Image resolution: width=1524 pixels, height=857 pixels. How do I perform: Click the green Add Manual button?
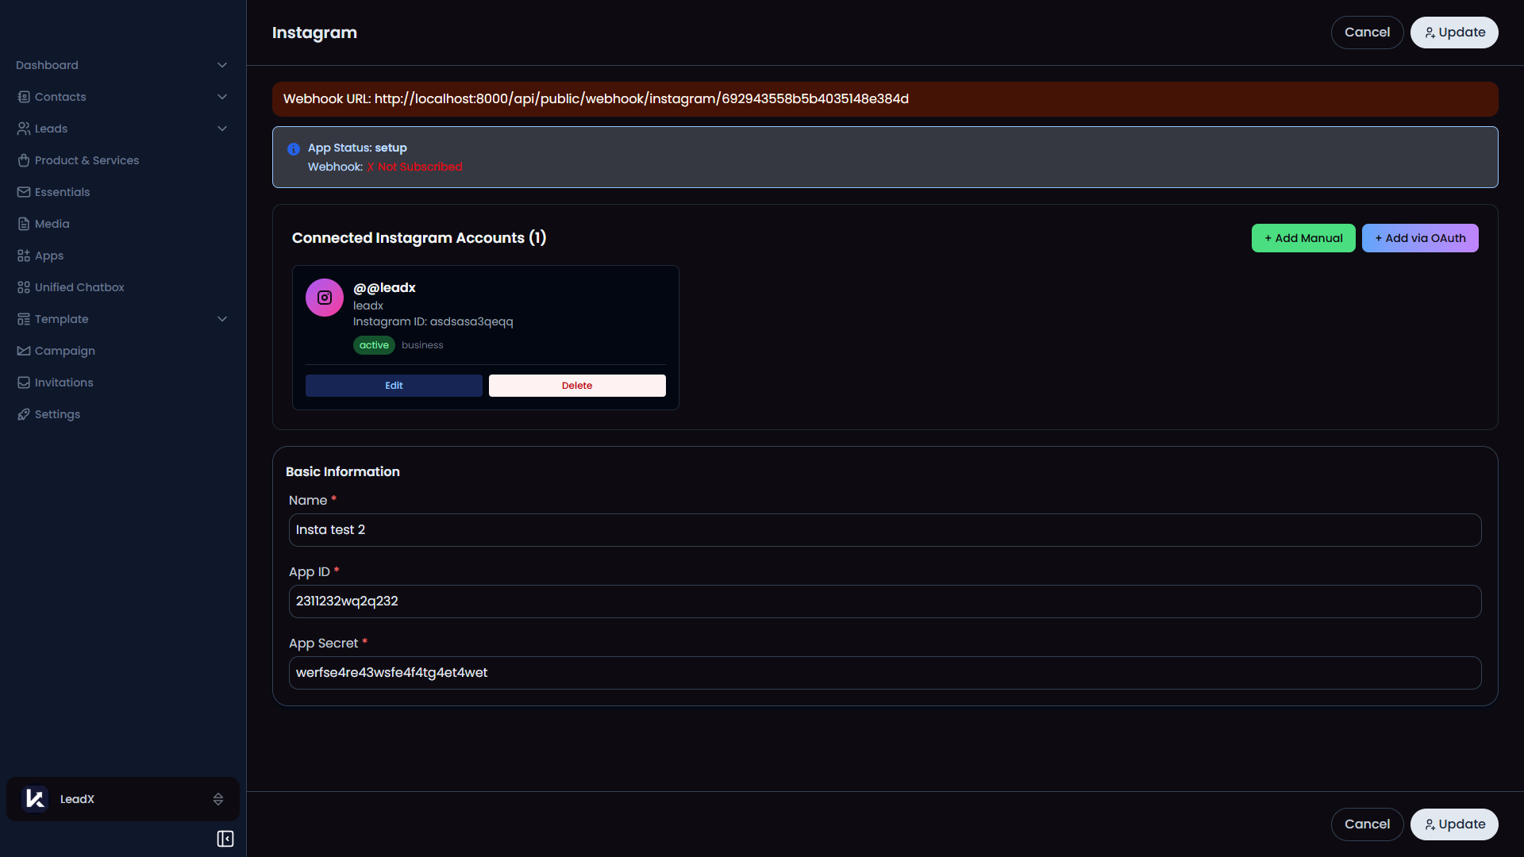1303,238
